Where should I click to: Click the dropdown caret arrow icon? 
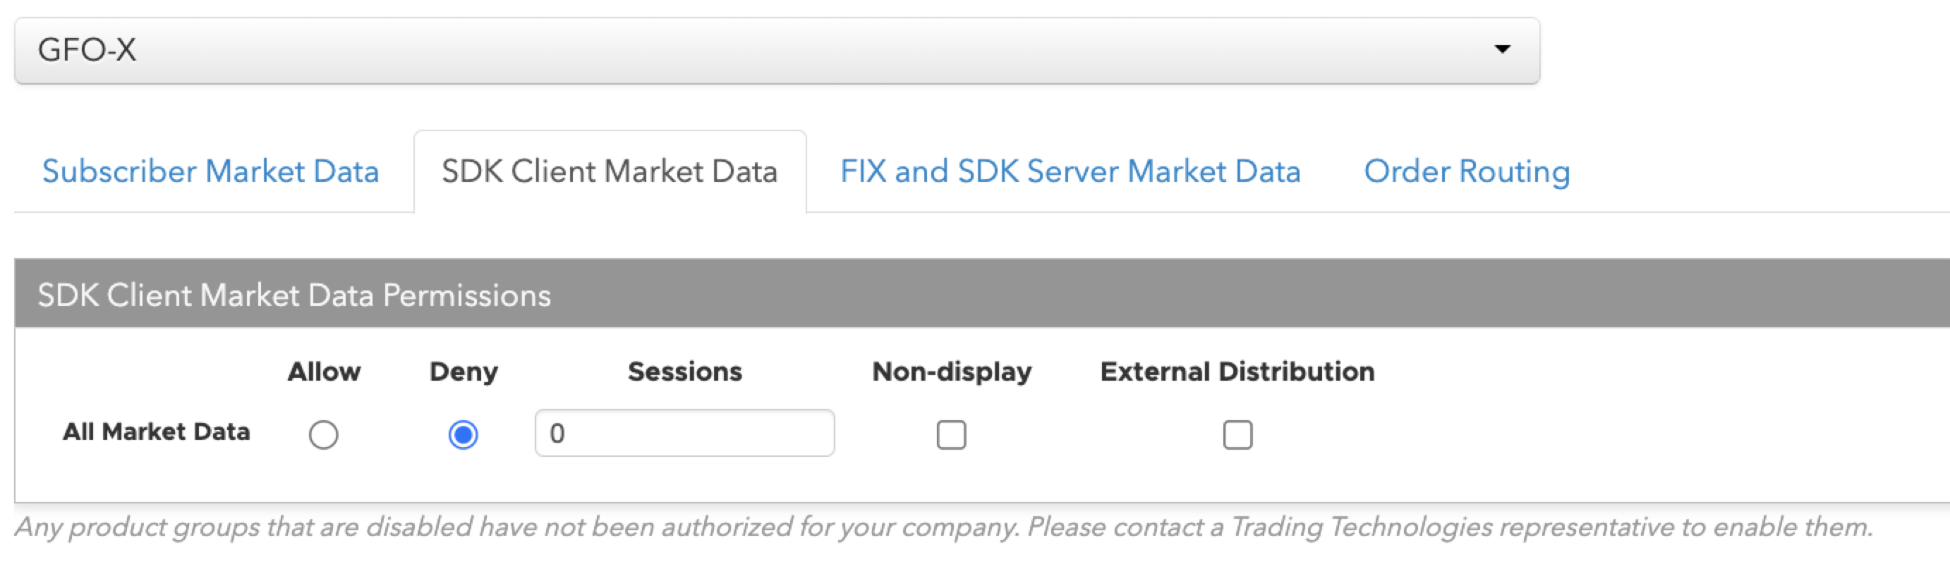[1502, 49]
